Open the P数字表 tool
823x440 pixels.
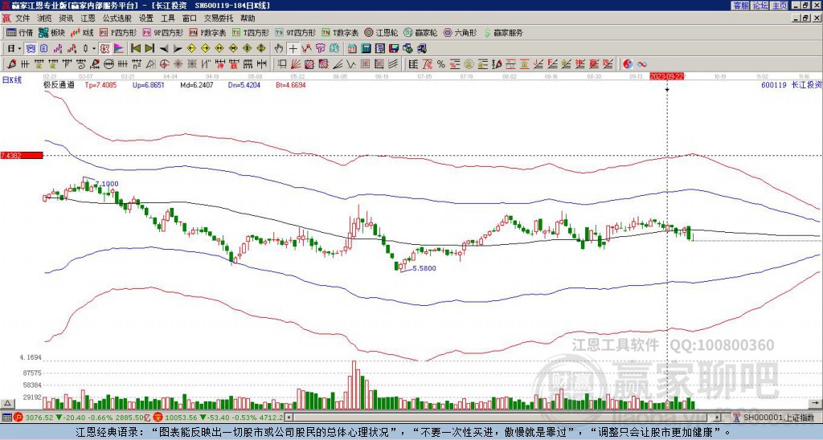(x=207, y=32)
